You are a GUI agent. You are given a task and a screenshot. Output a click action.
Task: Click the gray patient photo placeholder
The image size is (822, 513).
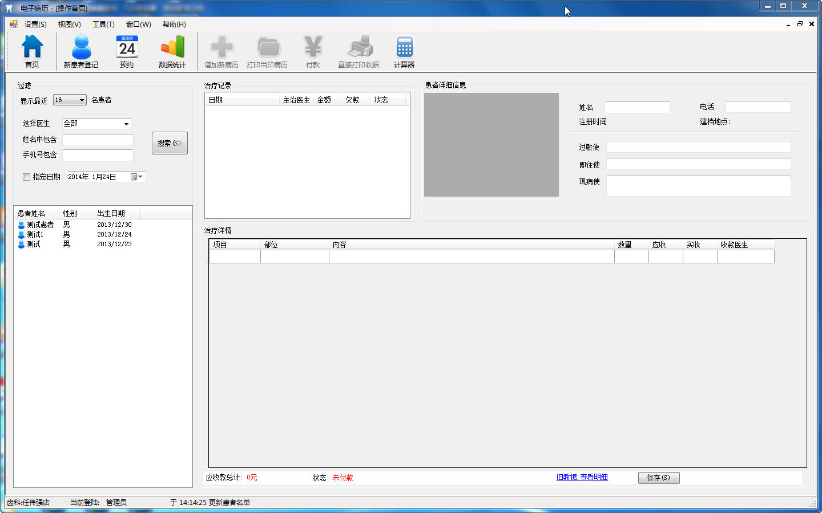[491, 145]
